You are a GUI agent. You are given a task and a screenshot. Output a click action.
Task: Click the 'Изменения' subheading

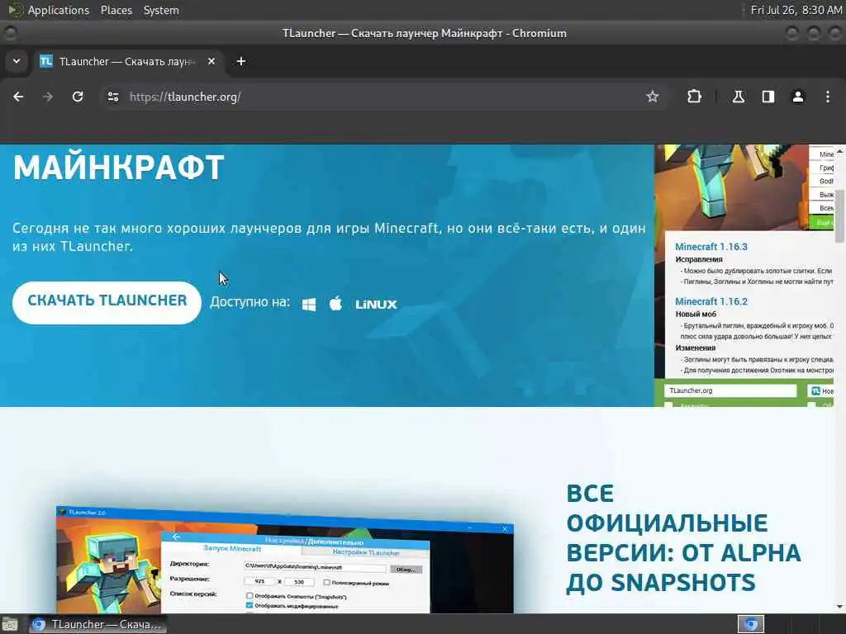tap(696, 348)
